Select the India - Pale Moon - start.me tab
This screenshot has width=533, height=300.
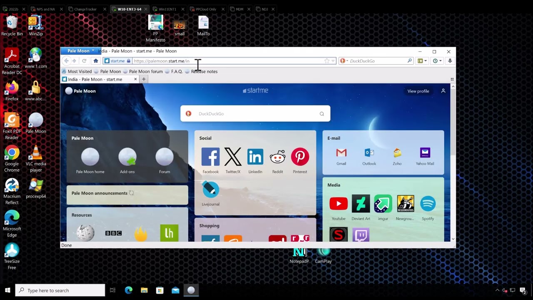coord(99,79)
